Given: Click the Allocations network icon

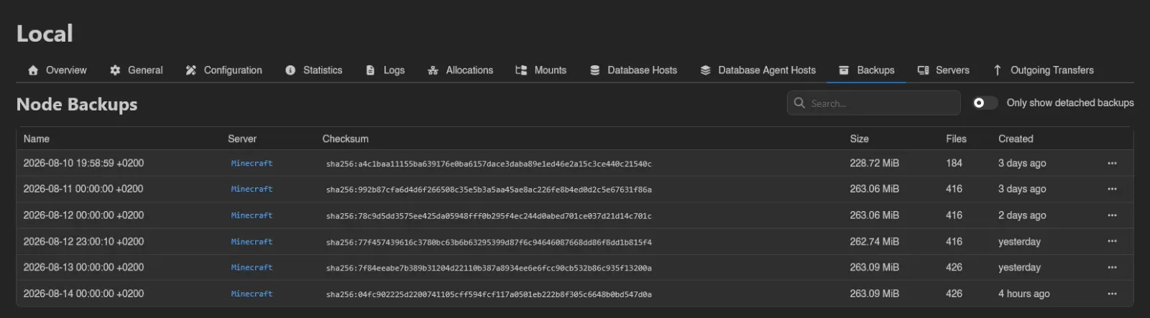Looking at the screenshot, I should [433, 70].
